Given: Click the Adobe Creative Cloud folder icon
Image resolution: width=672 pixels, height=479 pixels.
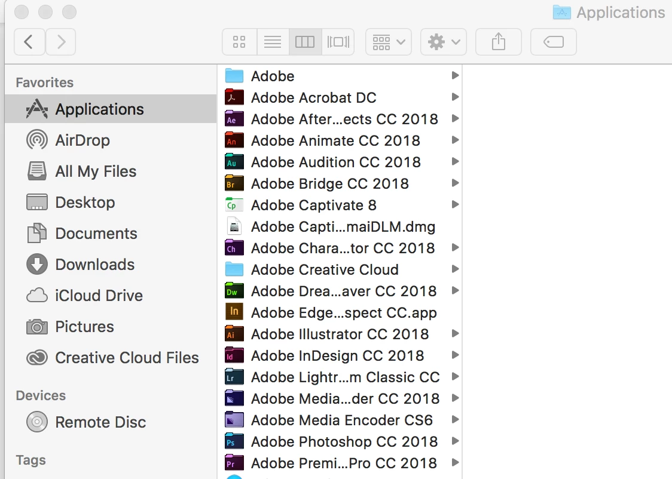Looking at the screenshot, I should [x=234, y=269].
